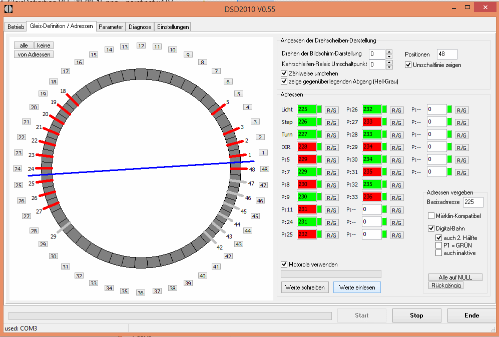The height and width of the screenshot is (337, 499).
Task: Click R/G button for P:26 address
Action: 397,110
